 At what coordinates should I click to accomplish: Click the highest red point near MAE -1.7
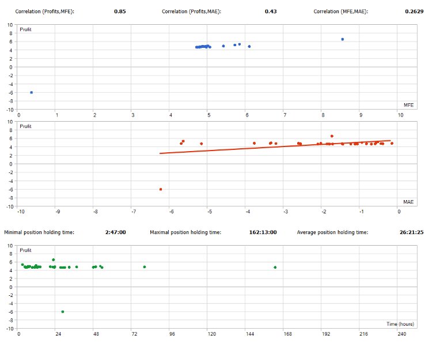[332, 136]
